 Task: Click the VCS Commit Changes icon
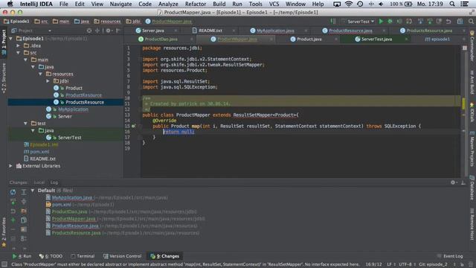point(430,22)
